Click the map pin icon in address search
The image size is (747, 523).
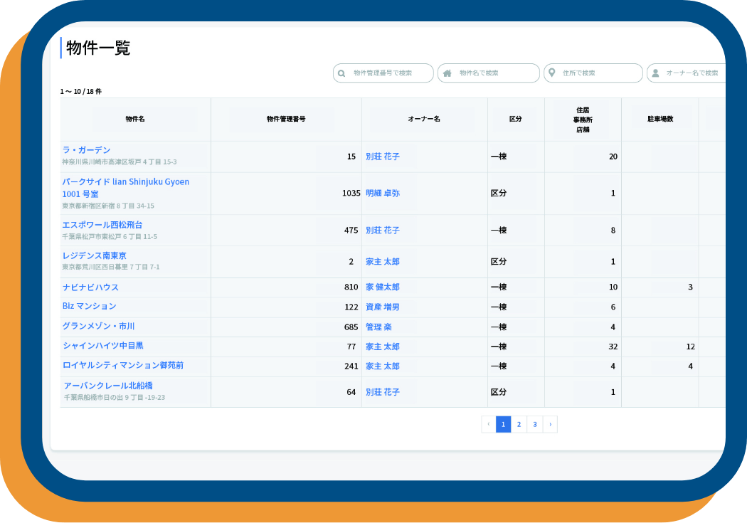pyautogui.click(x=551, y=73)
